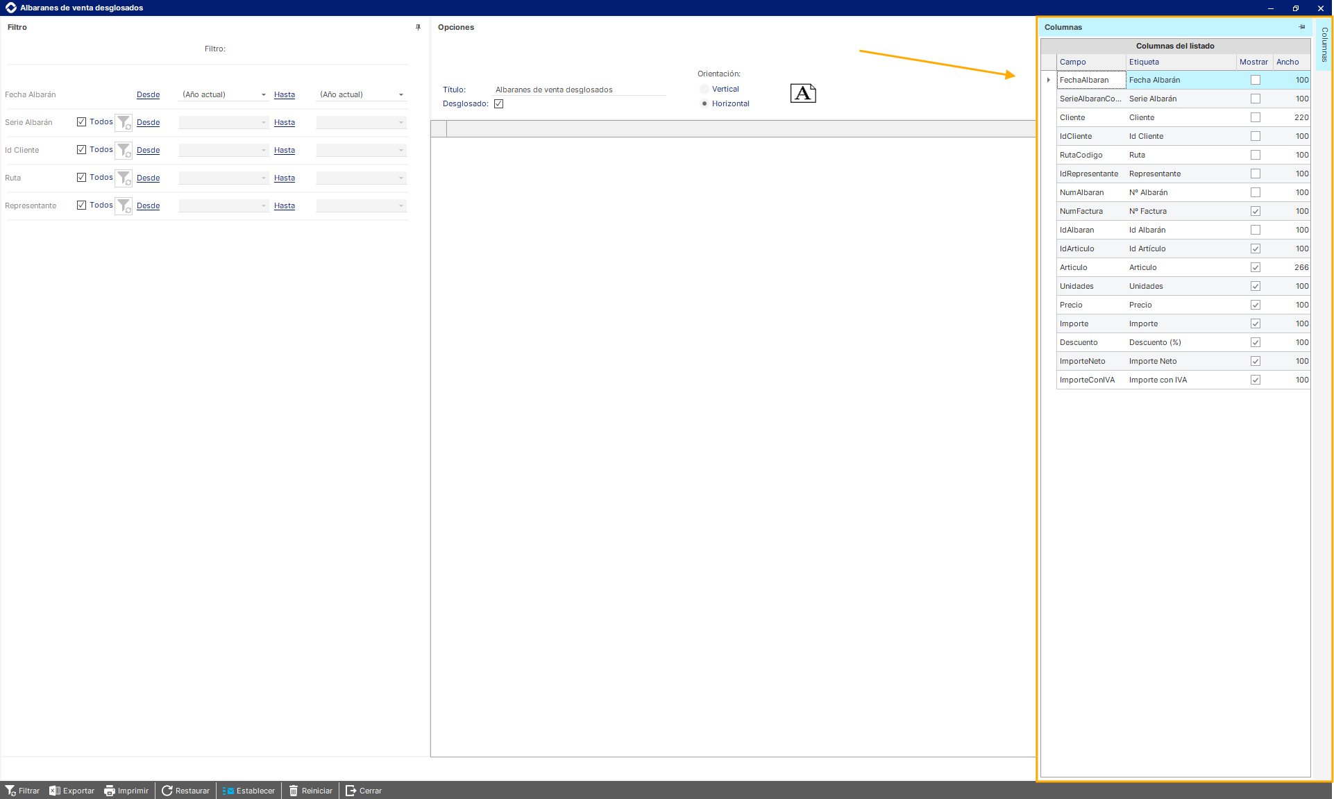Enable Mostrar checkbox for Cliente column
The width and height of the screenshot is (1334, 799).
[1255, 117]
